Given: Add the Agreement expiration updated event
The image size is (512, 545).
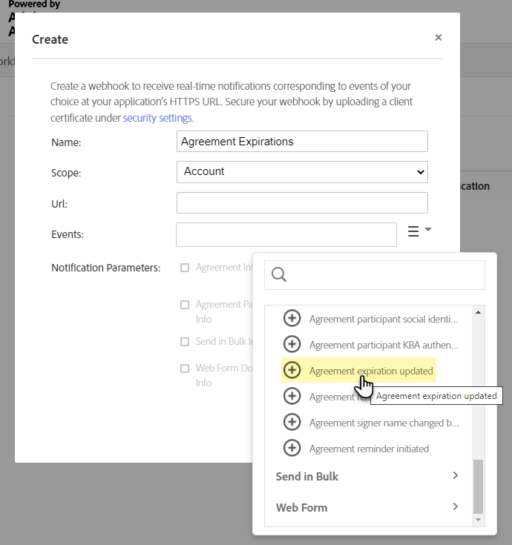Looking at the screenshot, I should point(292,370).
